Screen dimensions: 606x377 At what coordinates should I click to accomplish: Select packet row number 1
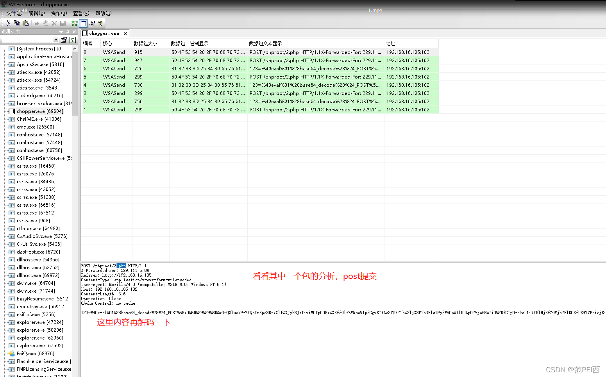point(260,110)
